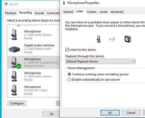Open the Advanced tab
Image resolution: width=145 pixels, height=118 pixels.
click(x=117, y=12)
